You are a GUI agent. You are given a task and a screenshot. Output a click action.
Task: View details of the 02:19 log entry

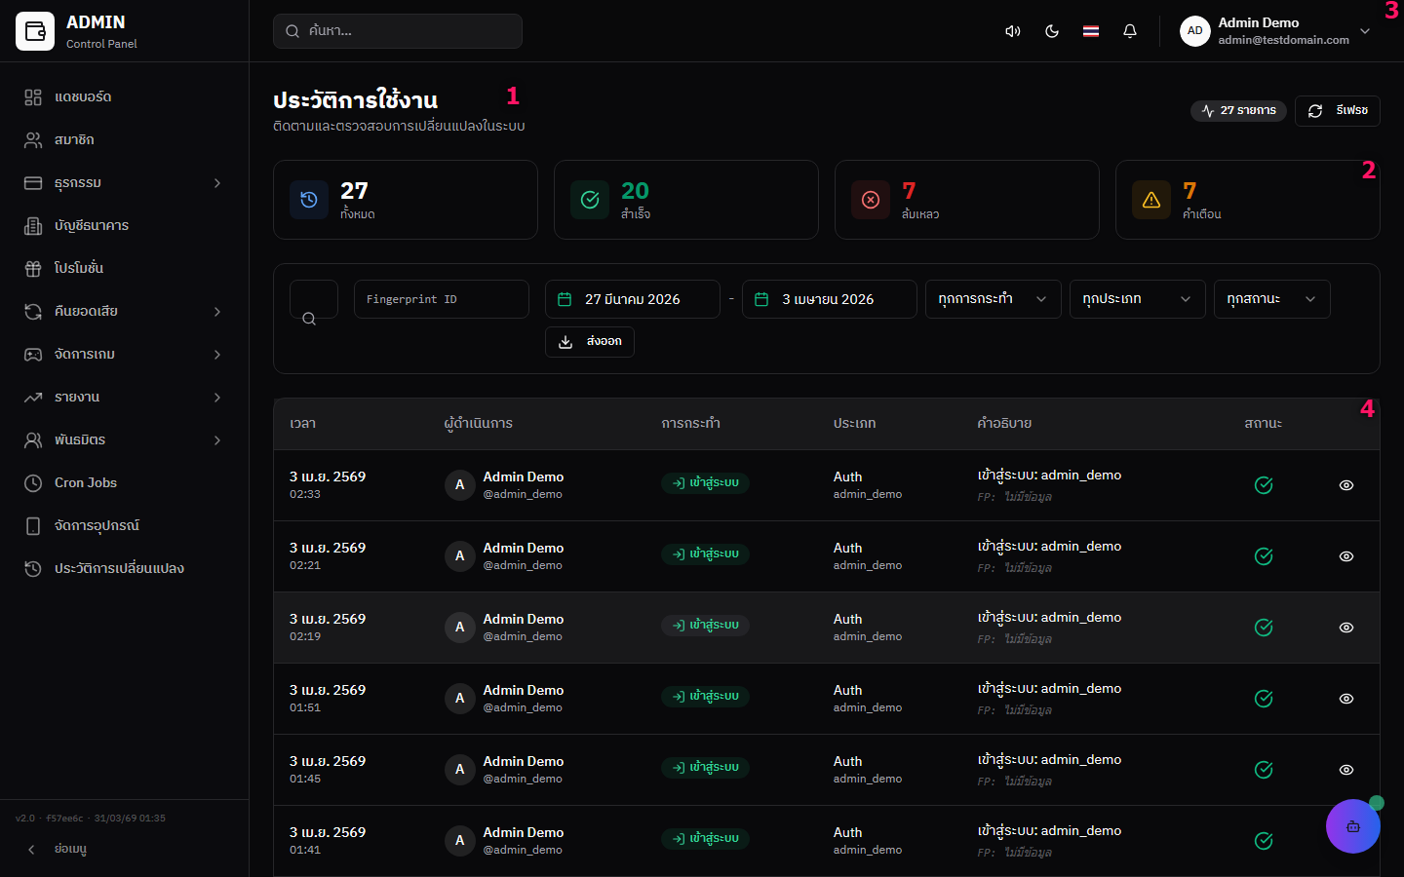(1345, 628)
